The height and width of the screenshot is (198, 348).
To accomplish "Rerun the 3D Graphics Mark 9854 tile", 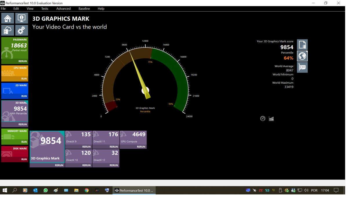I will pyautogui.click(x=59, y=165).
